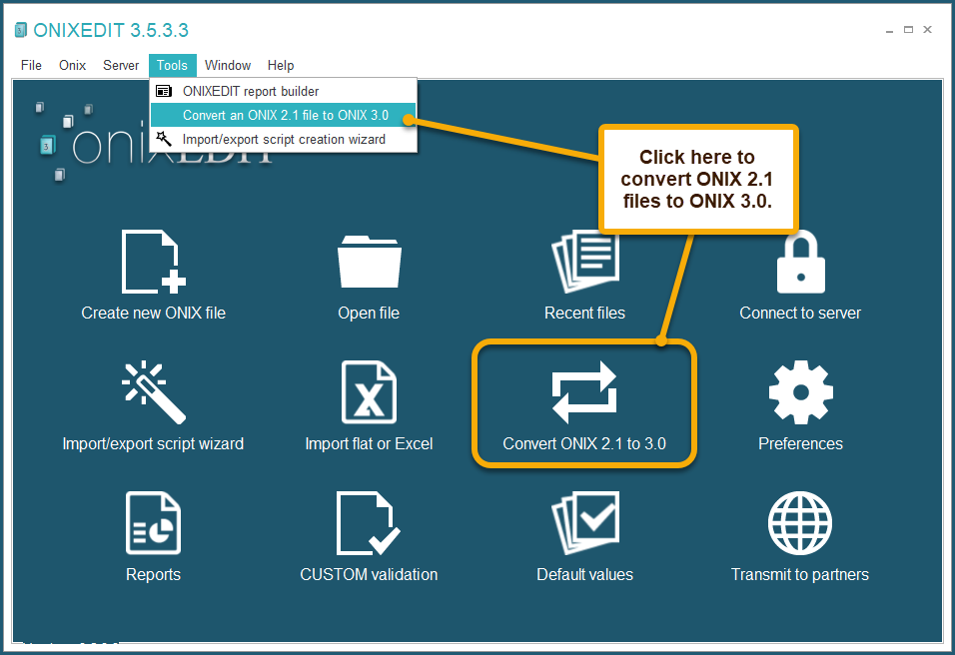Click the Convert ONIX 2.1 to 3.0 label
The width and height of the screenshot is (955, 655).
(x=584, y=443)
